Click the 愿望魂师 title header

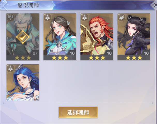pyautogui.click(x=28, y=5)
